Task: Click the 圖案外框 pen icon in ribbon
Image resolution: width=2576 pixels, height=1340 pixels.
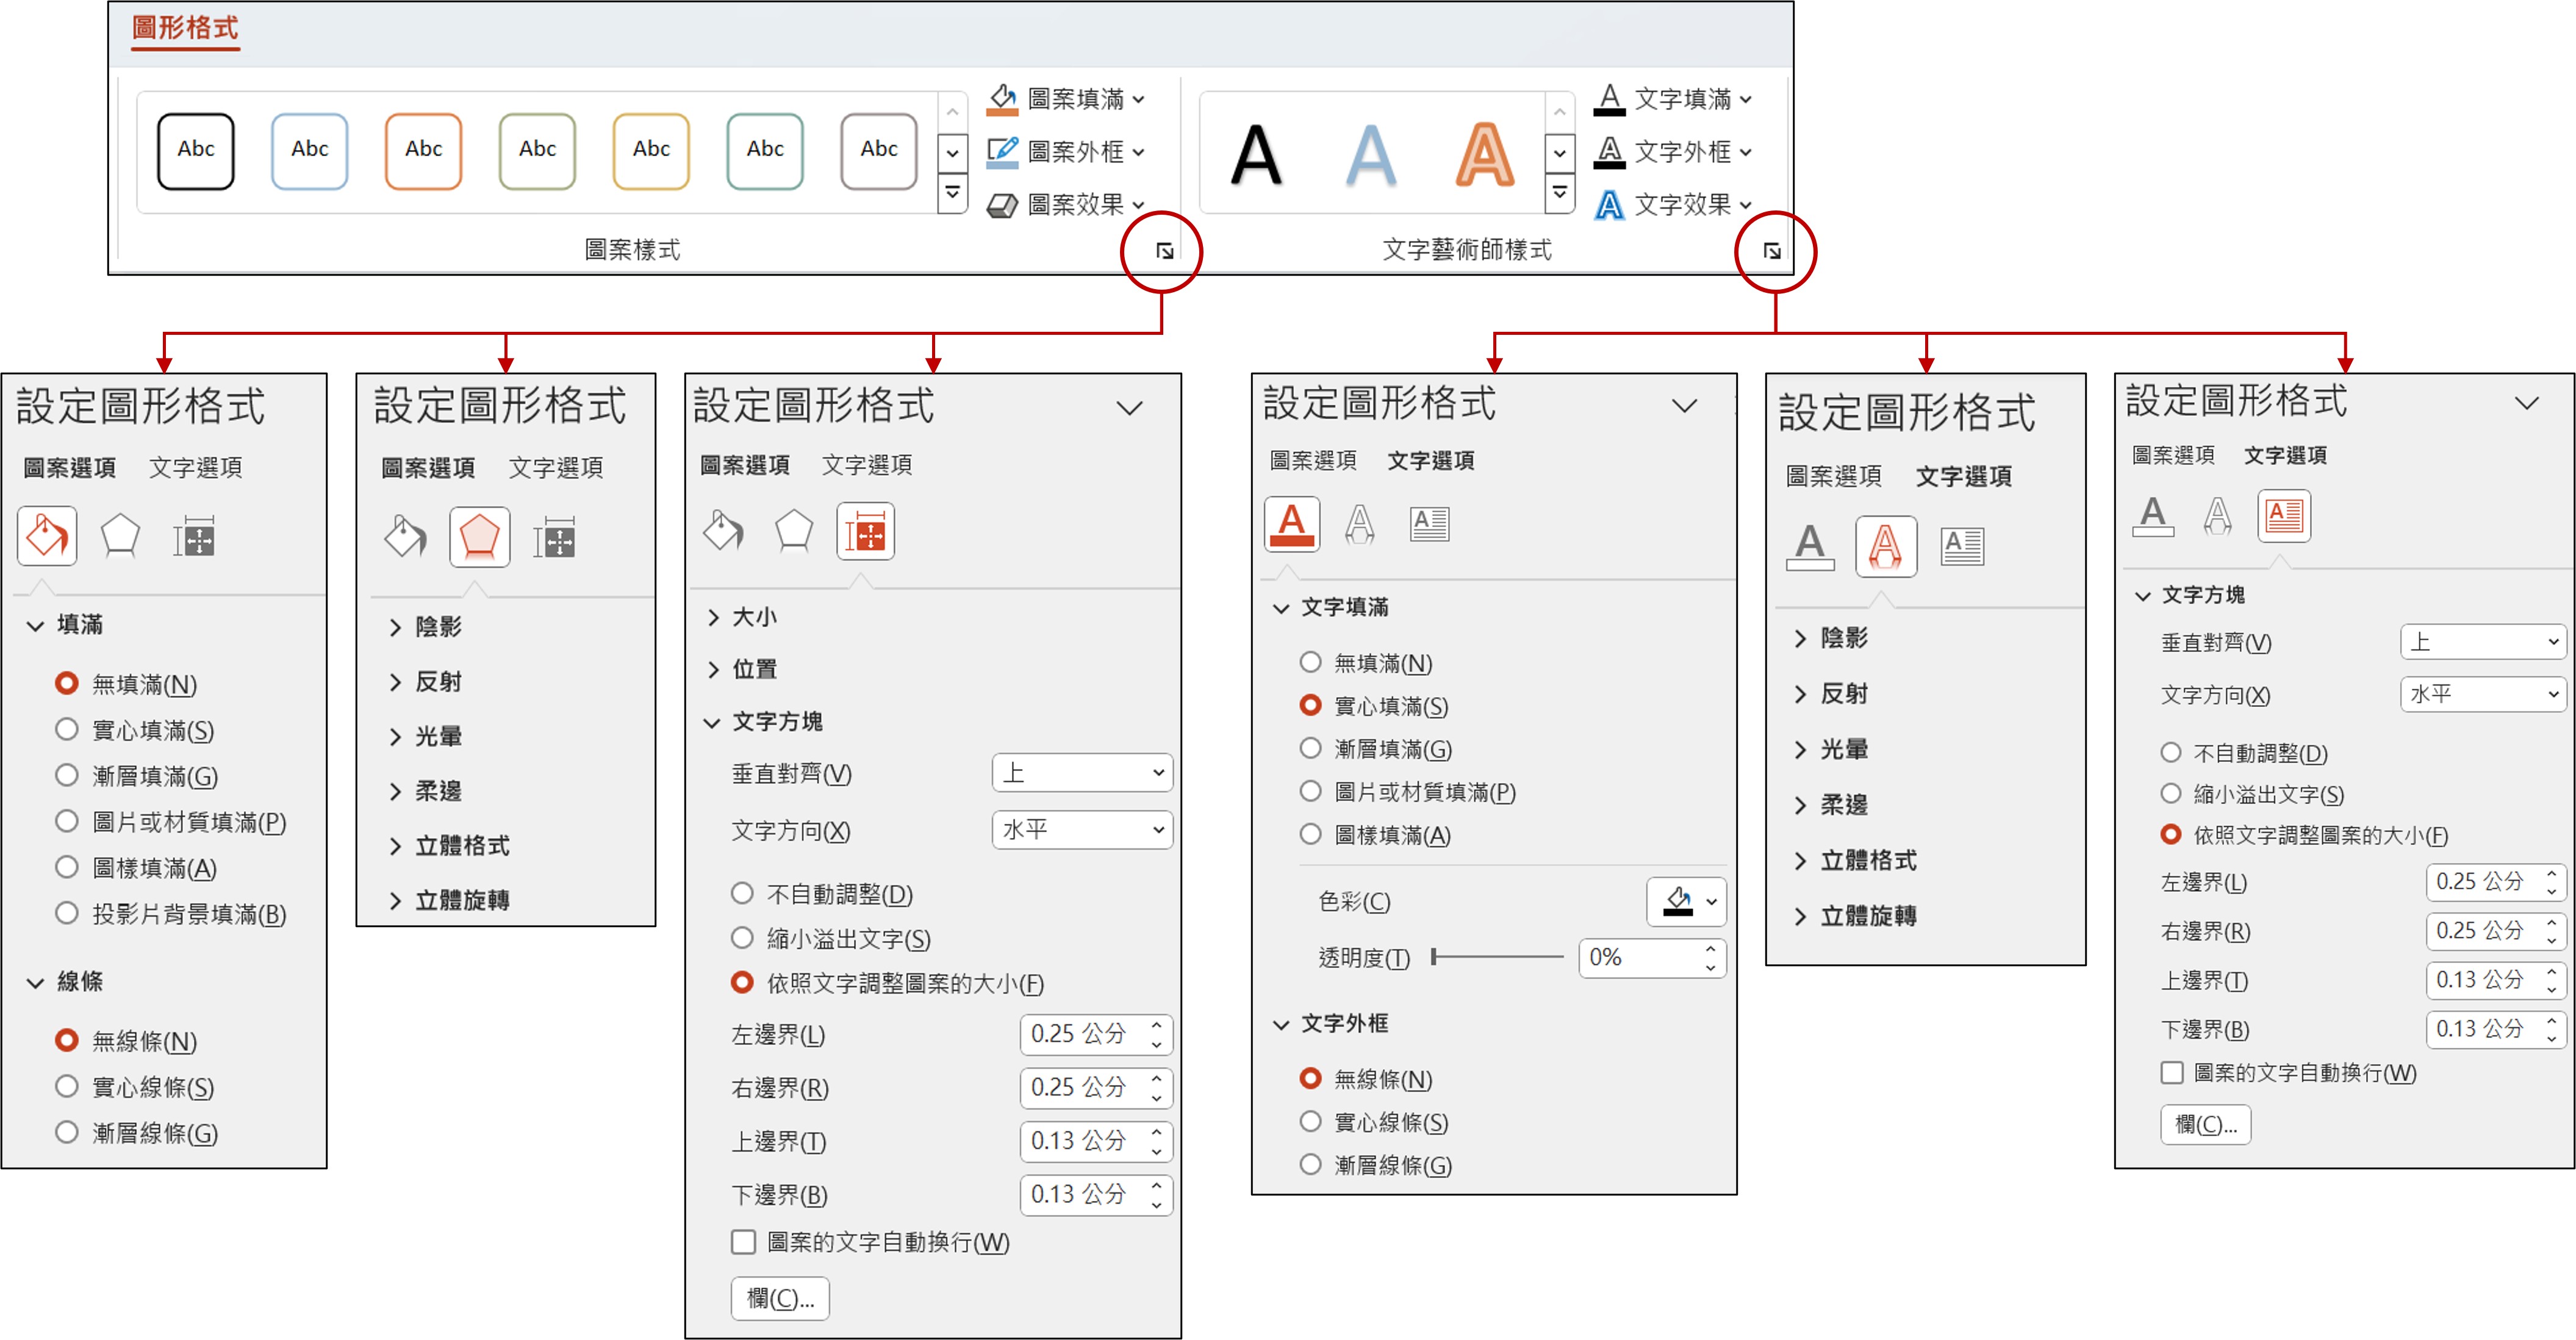Action: (x=1002, y=151)
